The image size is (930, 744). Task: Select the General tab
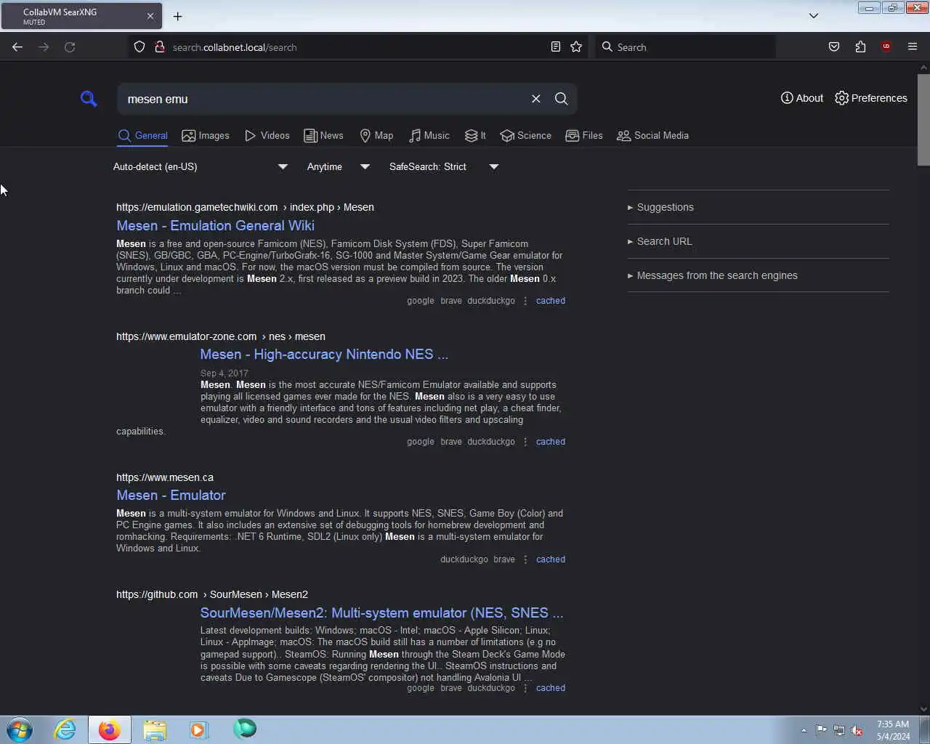pyautogui.click(x=142, y=136)
